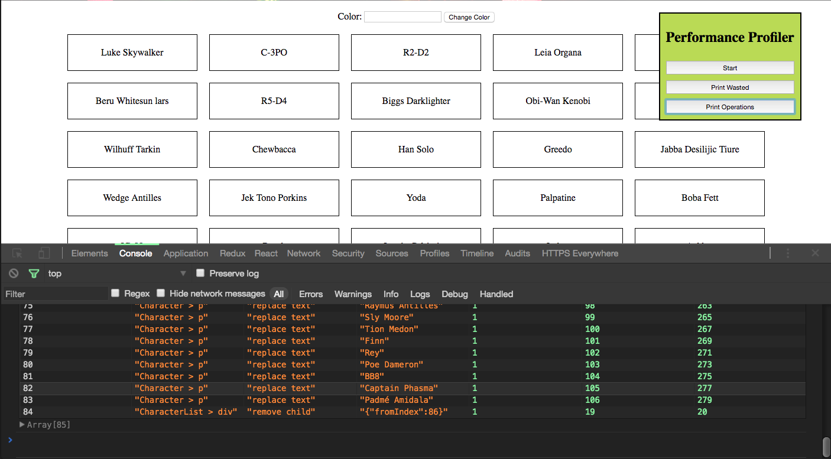
Task: Clear the console with the clear icon
Action: point(14,274)
